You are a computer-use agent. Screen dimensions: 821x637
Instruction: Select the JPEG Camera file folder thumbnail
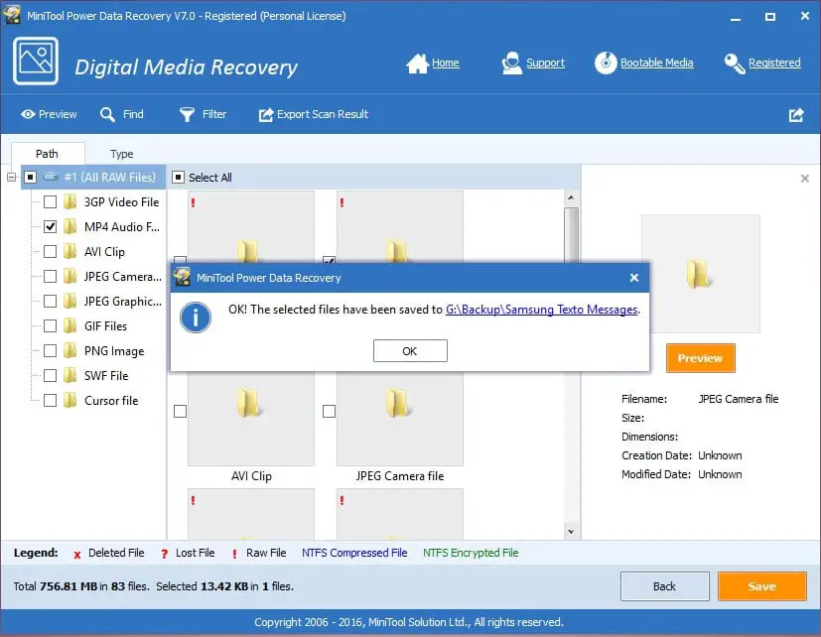(399, 419)
